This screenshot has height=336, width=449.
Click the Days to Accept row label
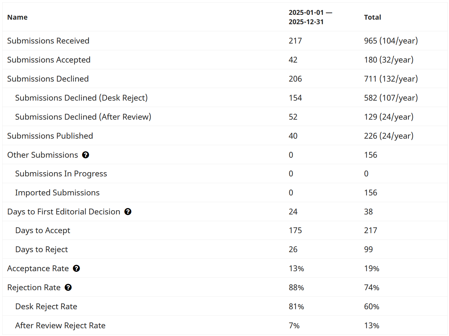(43, 231)
